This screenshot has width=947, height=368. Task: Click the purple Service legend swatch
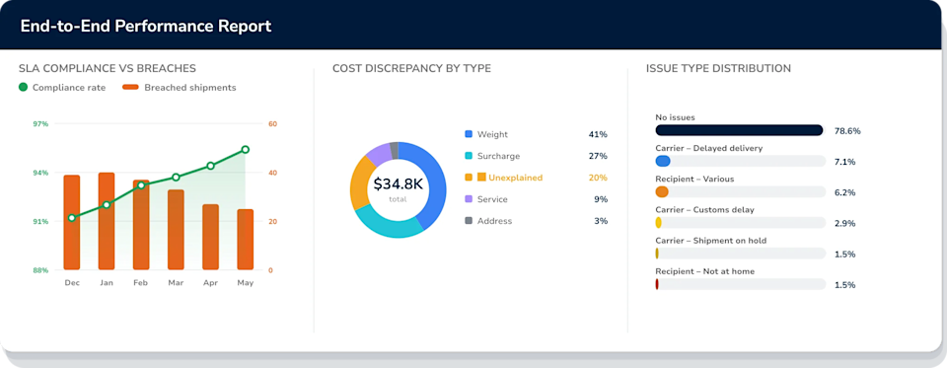[469, 199]
